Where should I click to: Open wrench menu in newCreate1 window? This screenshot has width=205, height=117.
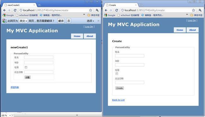coord(97,10)
